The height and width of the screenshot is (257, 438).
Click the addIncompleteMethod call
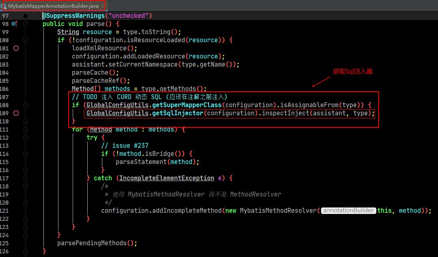[187, 210]
